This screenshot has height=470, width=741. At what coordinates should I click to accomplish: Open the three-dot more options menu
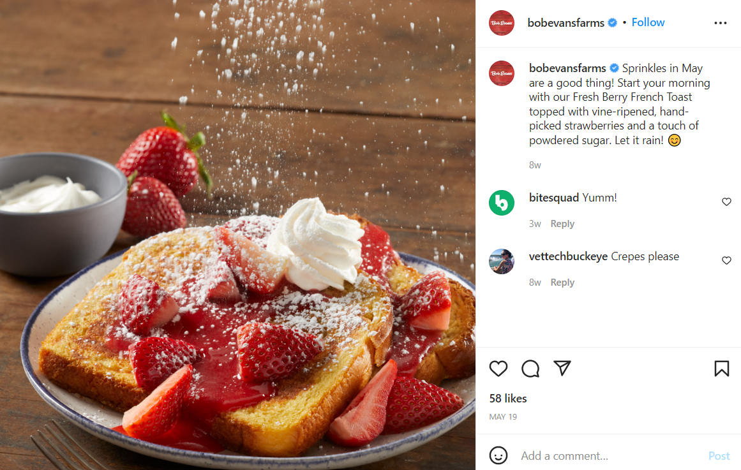point(720,23)
